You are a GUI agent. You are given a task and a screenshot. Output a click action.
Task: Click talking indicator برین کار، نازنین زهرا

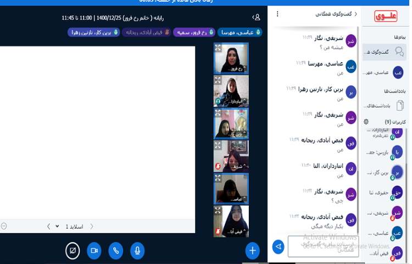[94, 32]
